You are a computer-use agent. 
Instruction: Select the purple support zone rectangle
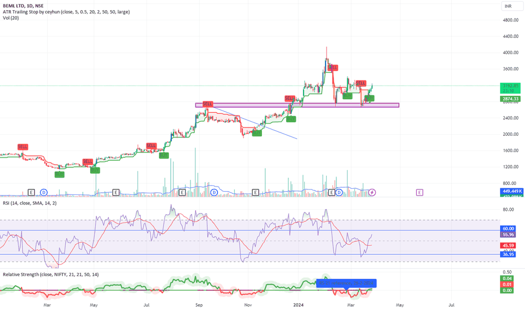(x=297, y=105)
